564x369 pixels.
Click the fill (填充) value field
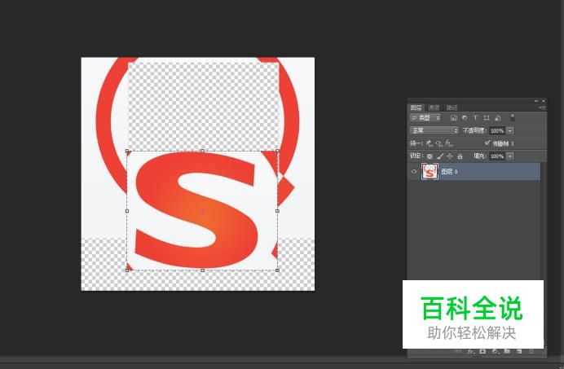point(497,156)
